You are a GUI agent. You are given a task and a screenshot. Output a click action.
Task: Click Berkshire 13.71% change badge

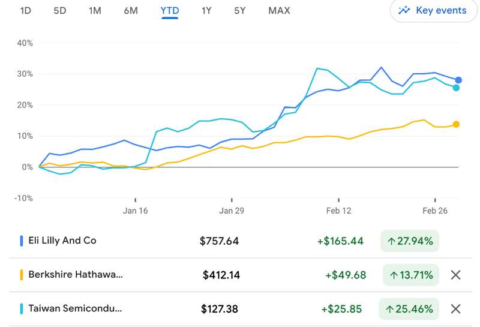[411, 275]
